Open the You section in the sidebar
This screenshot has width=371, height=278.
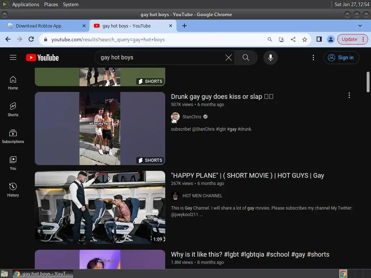click(13, 163)
